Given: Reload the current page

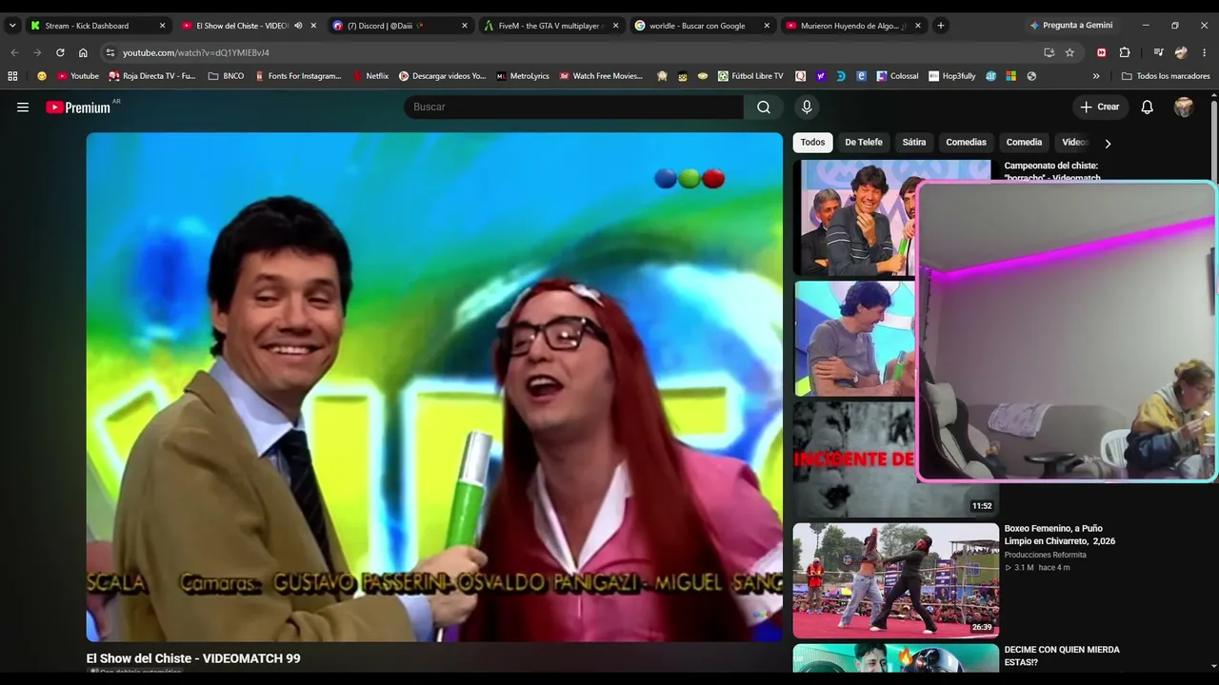Looking at the screenshot, I should 60,52.
